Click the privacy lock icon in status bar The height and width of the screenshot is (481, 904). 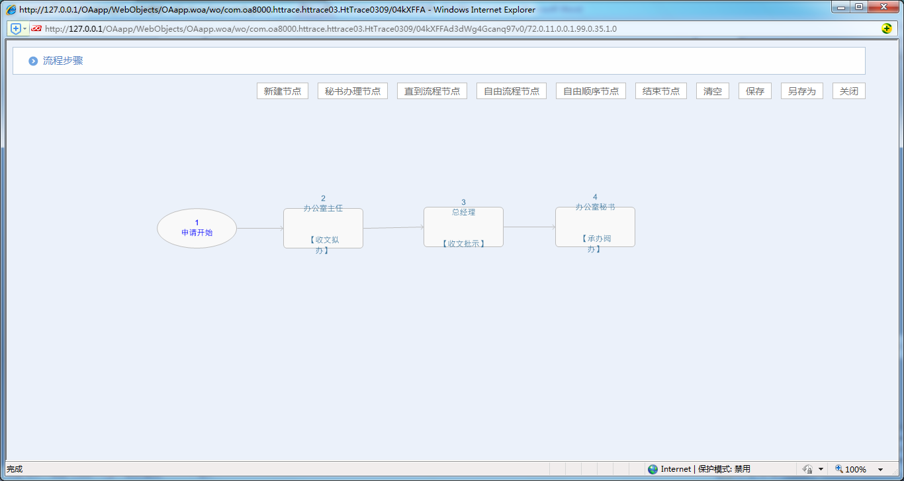[807, 469]
